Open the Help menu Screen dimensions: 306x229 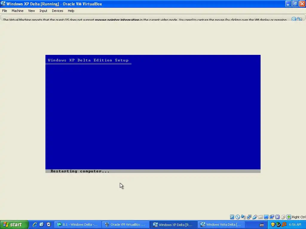pyautogui.click(x=71, y=11)
